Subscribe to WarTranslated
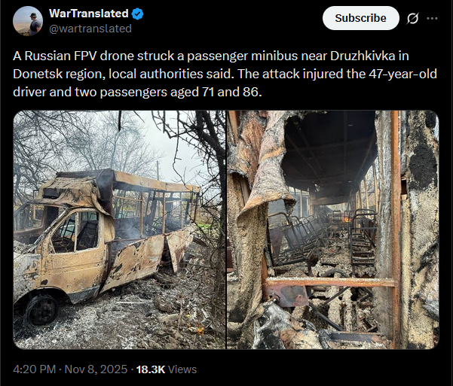Screen dimensions: 453x386 point(361,18)
